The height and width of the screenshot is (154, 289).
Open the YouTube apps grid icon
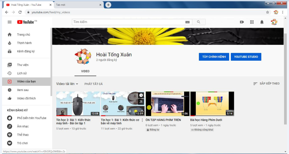[252, 22]
